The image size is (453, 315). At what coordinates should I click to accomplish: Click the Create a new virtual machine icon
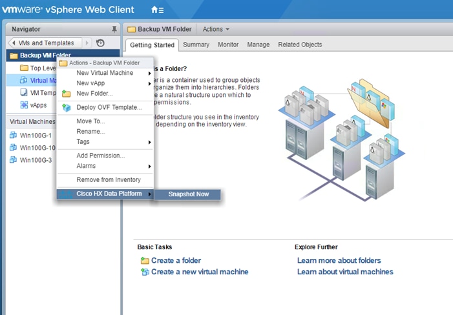click(x=145, y=272)
